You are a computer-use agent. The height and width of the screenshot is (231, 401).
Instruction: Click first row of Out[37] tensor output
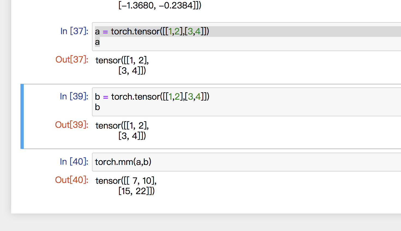pyautogui.click(x=122, y=60)
